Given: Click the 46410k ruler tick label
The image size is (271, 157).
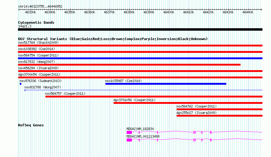Looking at the screenshot, I should (188, 12).
